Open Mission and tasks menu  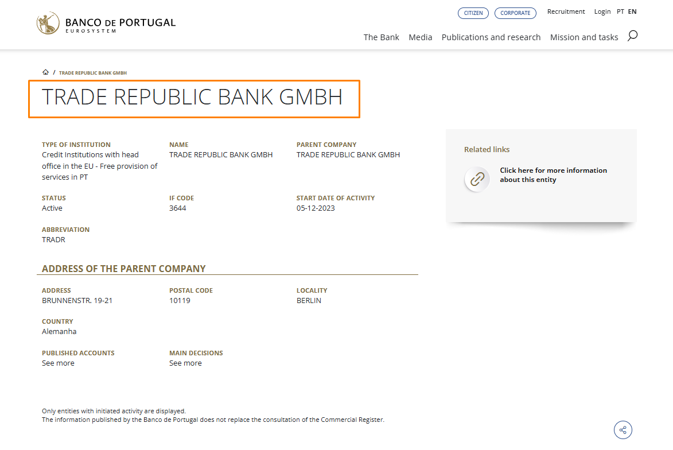pyautogui.click(x=584, y=37)
